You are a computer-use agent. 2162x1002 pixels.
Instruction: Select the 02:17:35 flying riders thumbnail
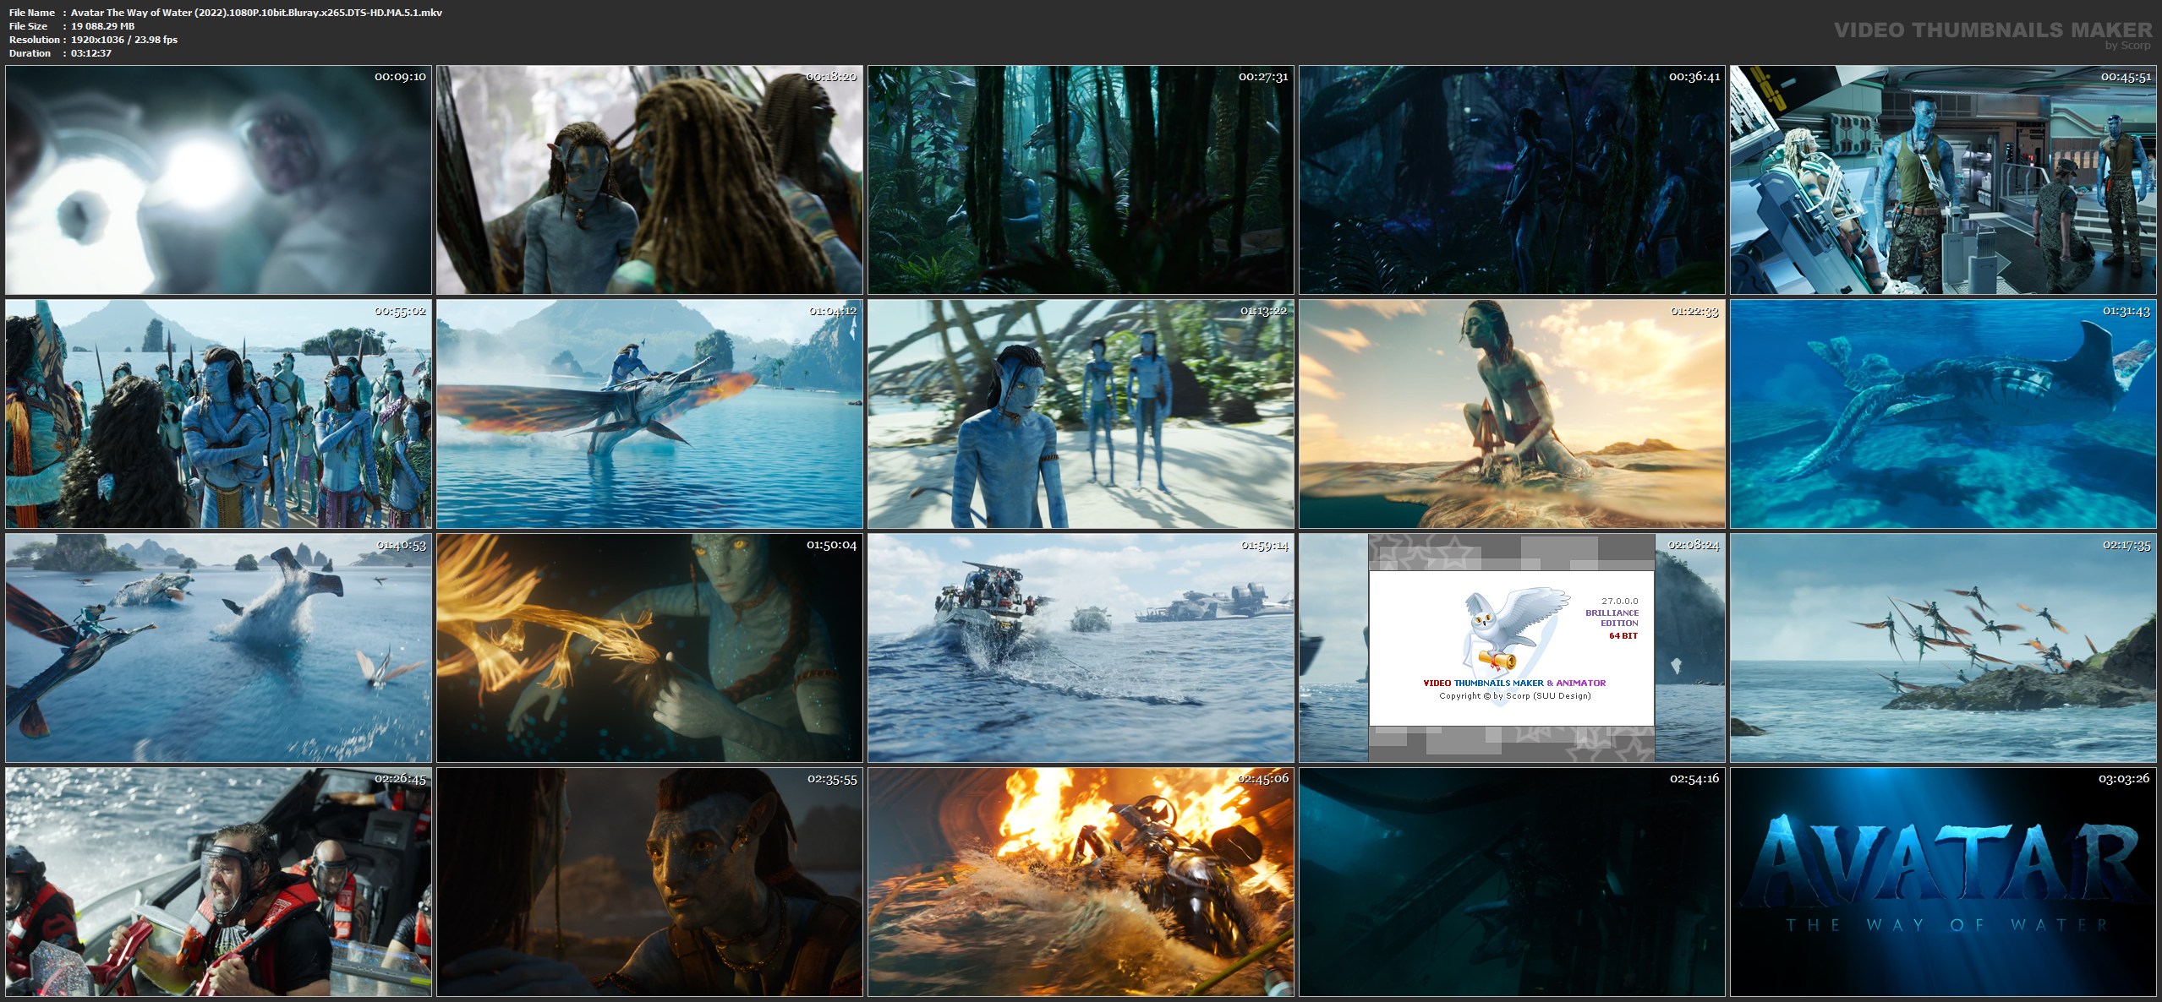coord(1943,648)
